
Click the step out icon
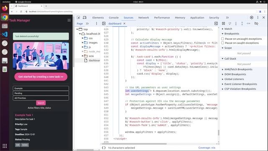(x=242, y=23)
